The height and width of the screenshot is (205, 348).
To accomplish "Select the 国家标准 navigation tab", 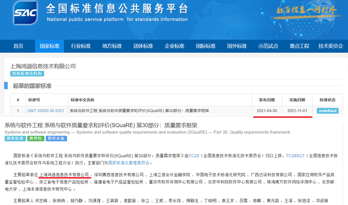I will [49, 46].
